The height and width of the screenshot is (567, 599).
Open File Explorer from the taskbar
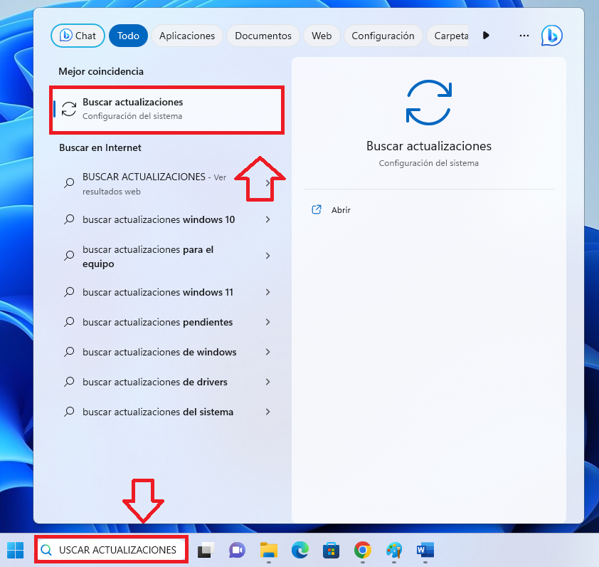click(x=268, y=550)
